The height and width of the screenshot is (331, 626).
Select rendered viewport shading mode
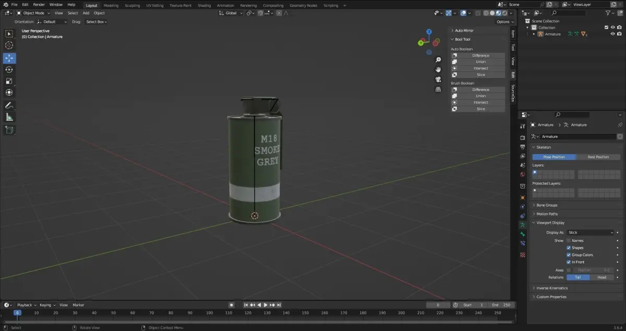coord(504,13)
